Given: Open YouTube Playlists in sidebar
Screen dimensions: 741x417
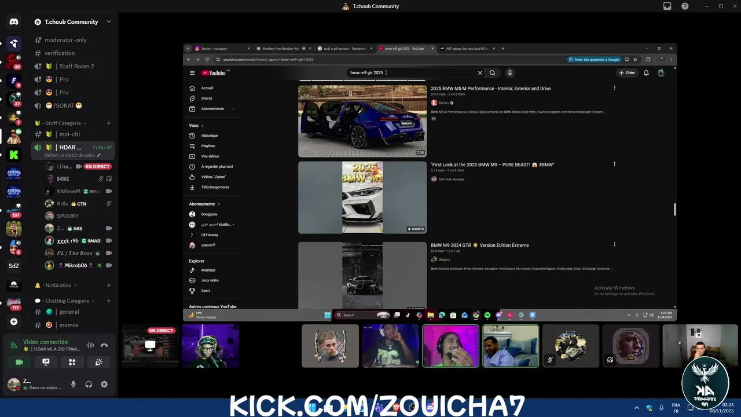Looking at the screenshot, I should pos(208,146).
